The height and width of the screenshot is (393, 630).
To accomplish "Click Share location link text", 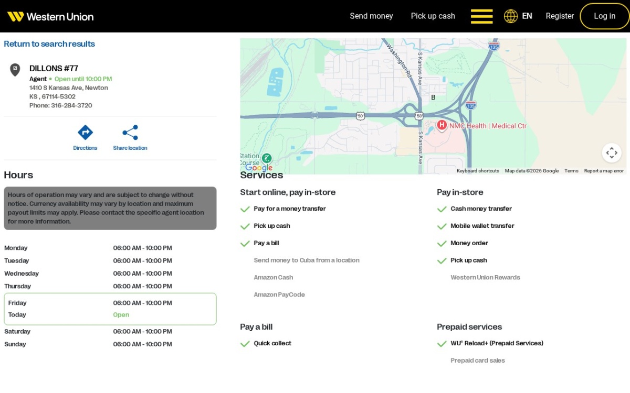I will [130, 148].
